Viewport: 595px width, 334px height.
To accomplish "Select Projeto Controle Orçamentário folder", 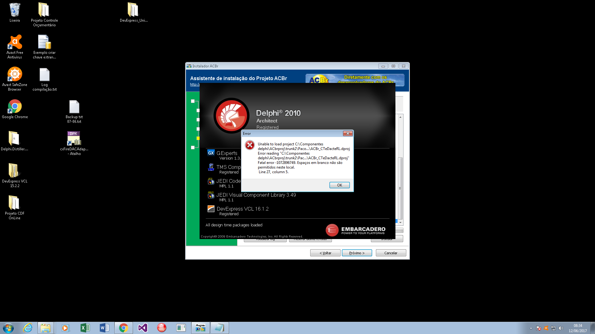I will pos(44,15).
